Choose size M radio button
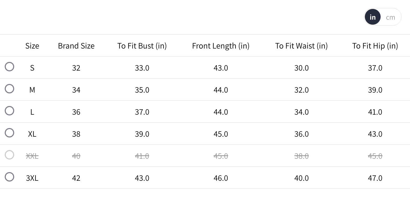410x202 pixels. pyautogui.click(x=9, y=89)
